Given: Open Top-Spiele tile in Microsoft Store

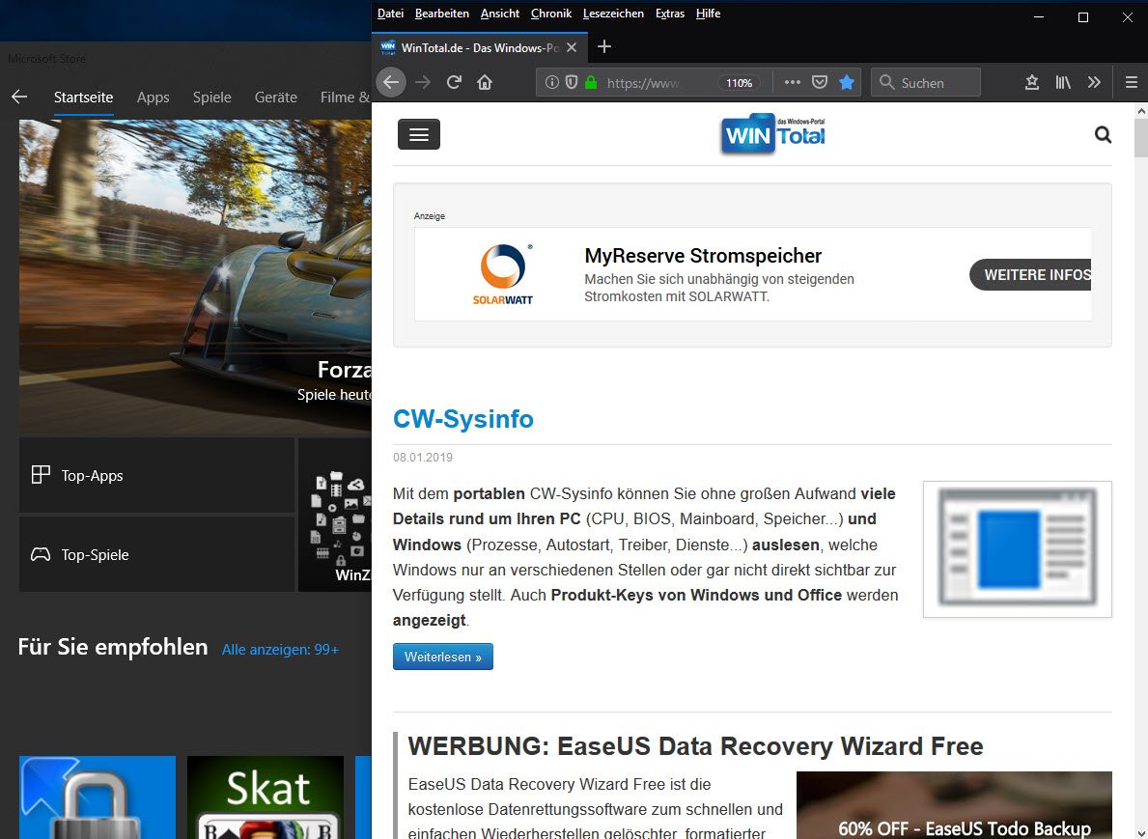Looking at the screenshot, I should pos(156,554).
